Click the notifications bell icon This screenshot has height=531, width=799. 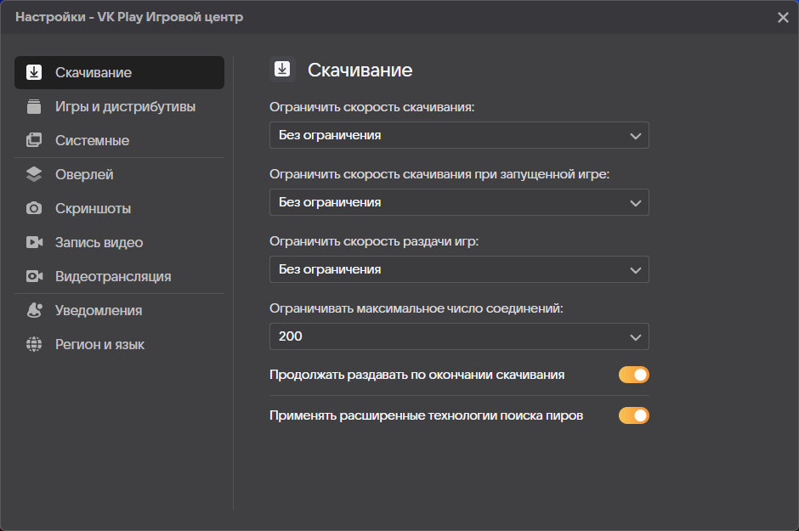[x=34, y=311]
